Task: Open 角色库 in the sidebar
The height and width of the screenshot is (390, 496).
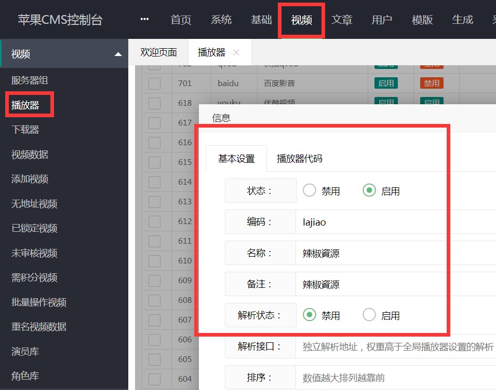Action: point(25,376)
